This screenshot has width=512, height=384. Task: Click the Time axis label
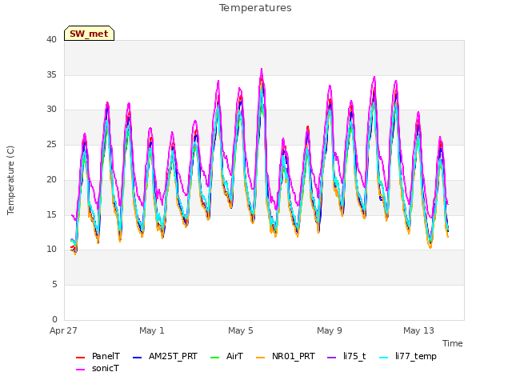[x=453, y=343]
